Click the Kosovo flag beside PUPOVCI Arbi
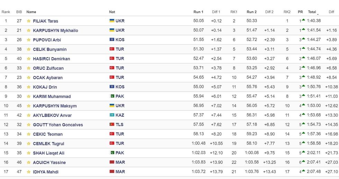The image size is (339, 179). [112, 40]
